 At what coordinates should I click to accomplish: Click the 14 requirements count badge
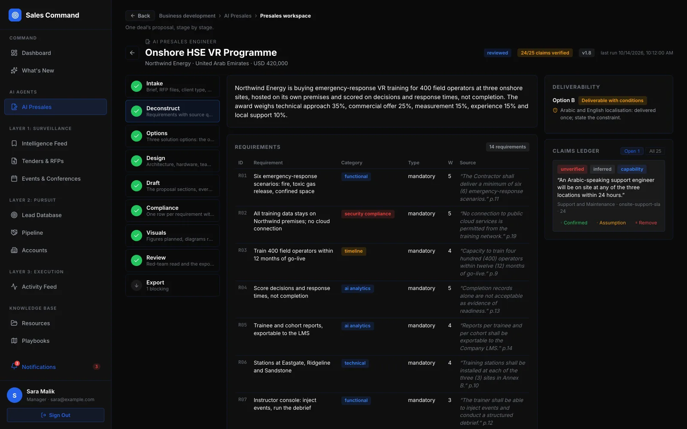click(508, 147)
